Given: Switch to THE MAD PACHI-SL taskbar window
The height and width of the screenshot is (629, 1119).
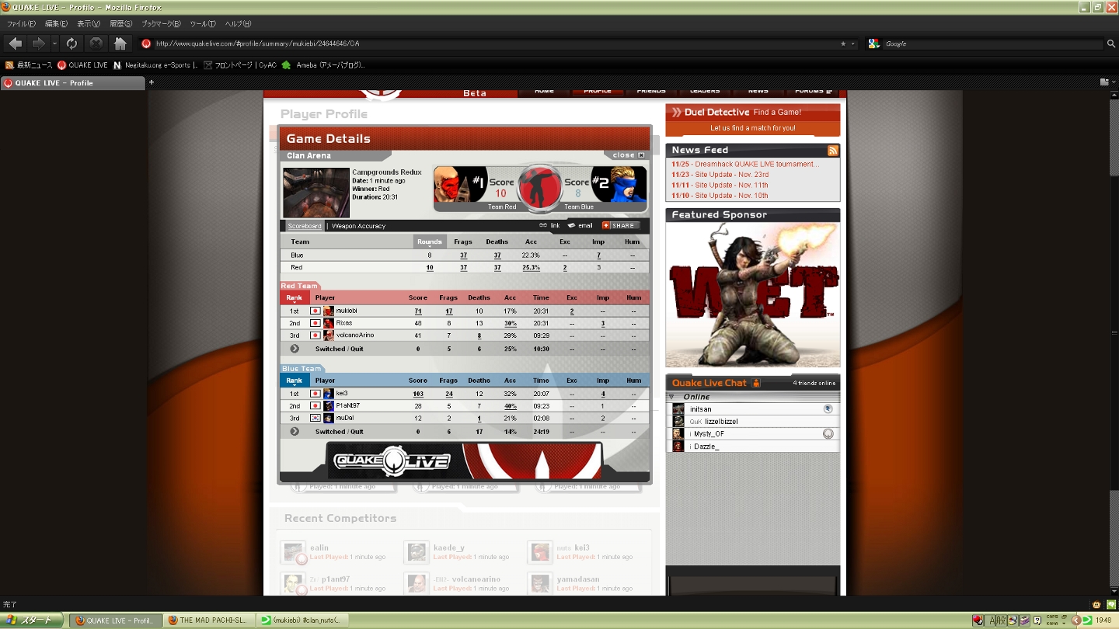Looking at the screenshot, I should [x=209, y=620].
